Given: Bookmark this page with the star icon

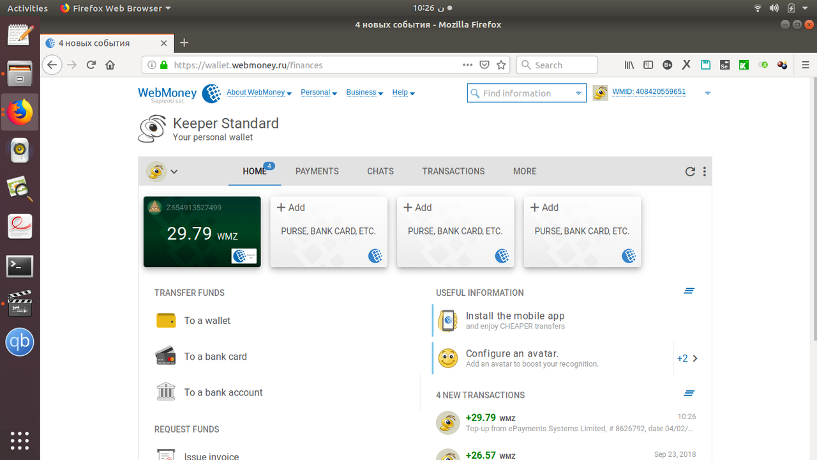Looking at the screenshot, I should click(x=501, y=65).
